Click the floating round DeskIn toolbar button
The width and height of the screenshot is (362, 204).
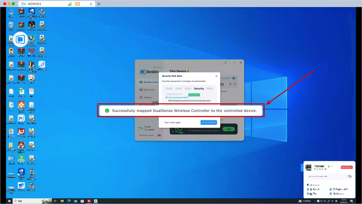tap(20, 40)
